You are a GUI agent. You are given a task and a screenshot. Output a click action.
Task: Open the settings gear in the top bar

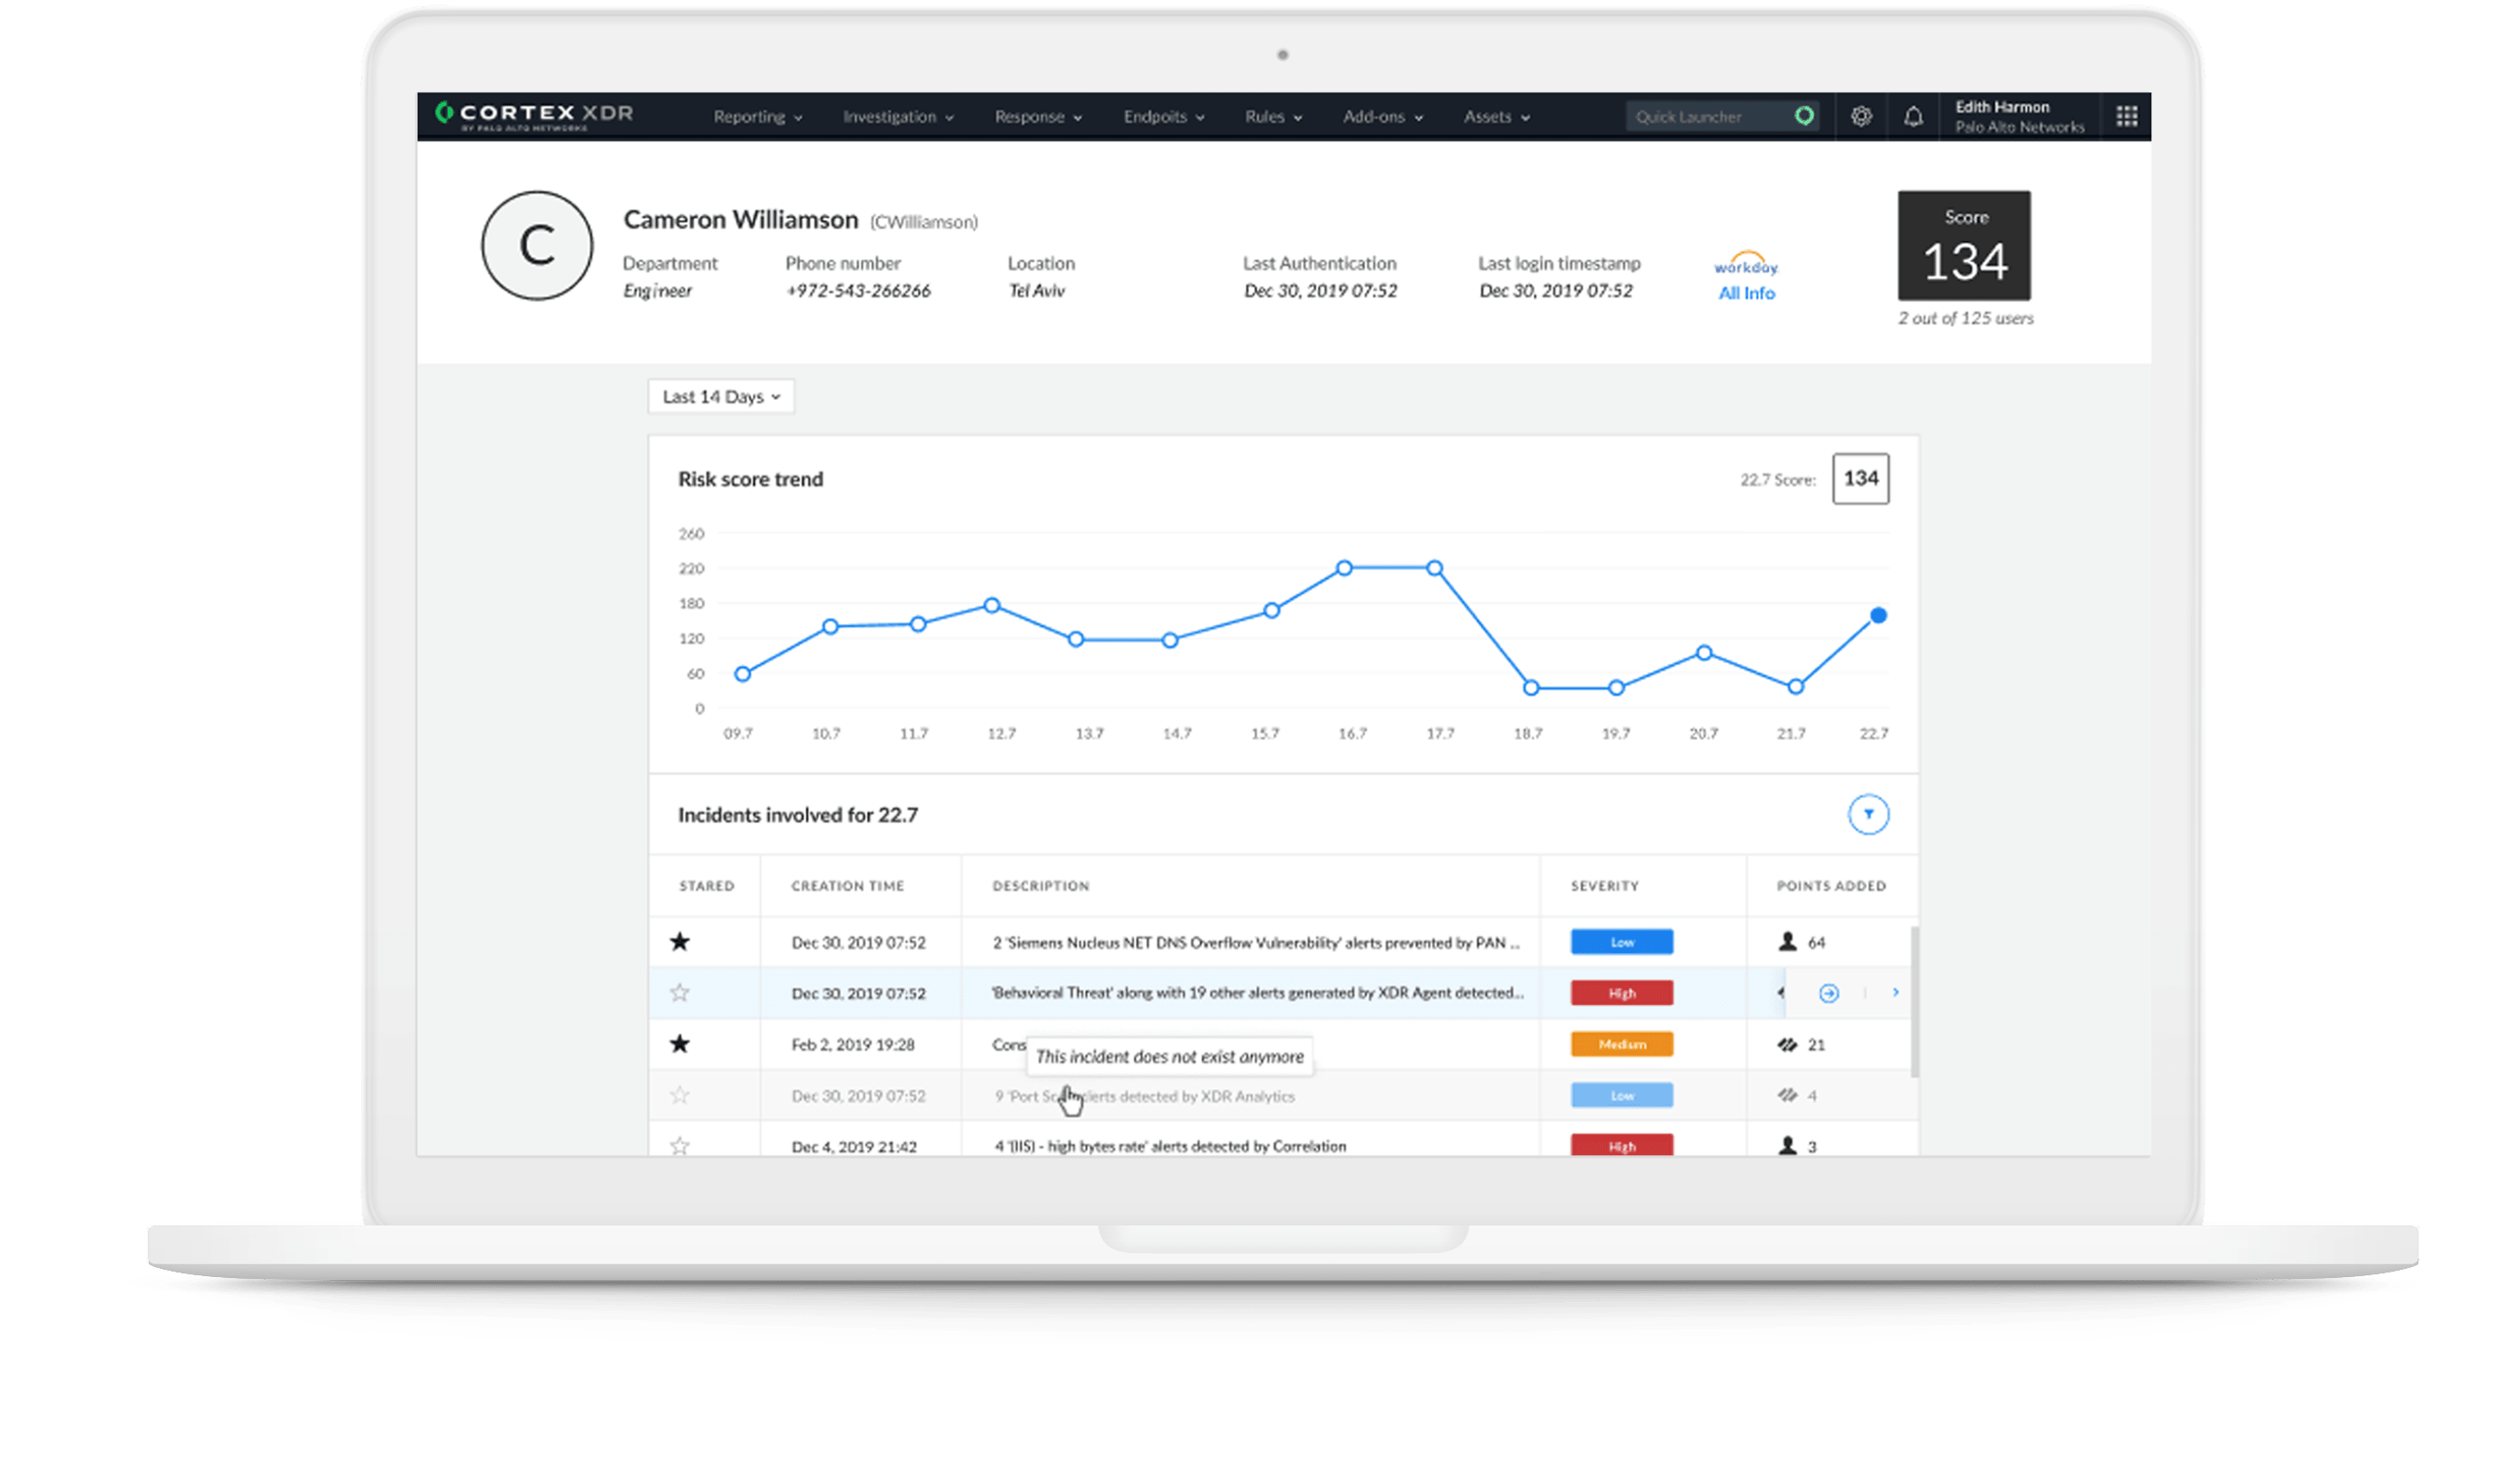pyautogui.click(x=1862, y=116)
